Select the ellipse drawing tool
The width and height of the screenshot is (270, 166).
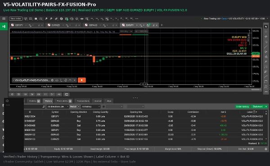tap(266, 87)
